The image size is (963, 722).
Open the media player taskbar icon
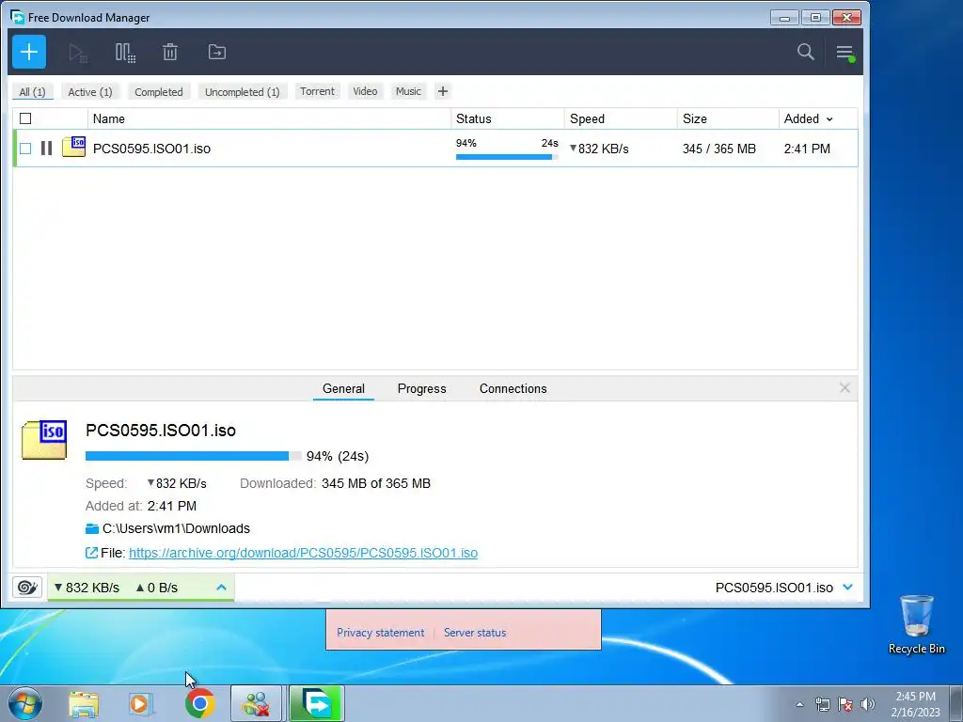click(140, 703)
